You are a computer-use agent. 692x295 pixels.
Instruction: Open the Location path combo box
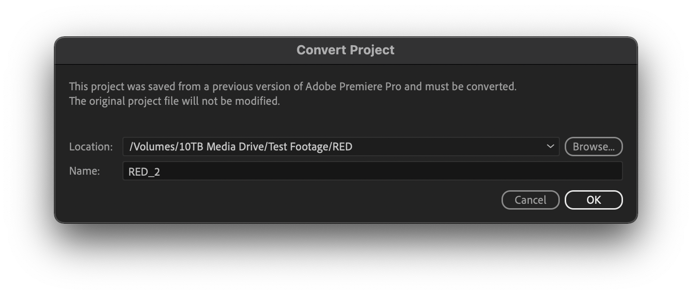click(340, 147)
